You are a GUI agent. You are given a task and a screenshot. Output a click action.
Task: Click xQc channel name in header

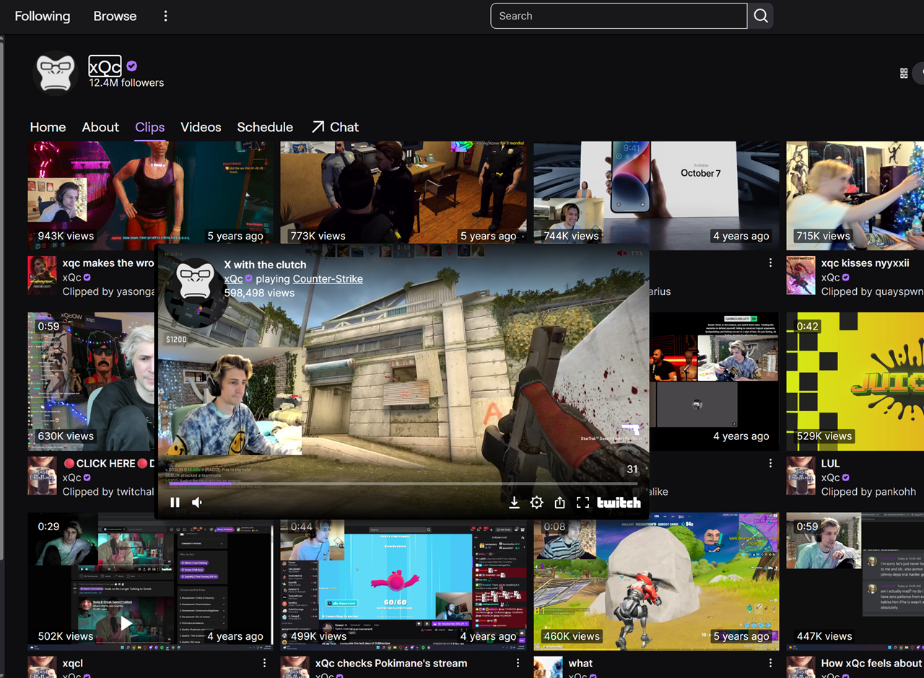pos(105,67)
